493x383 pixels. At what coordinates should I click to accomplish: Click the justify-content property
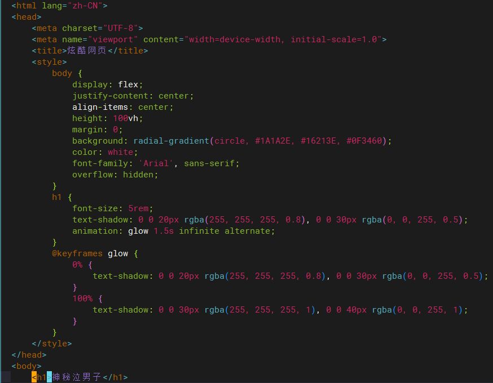pyautogui.click(x=112, y=96)
